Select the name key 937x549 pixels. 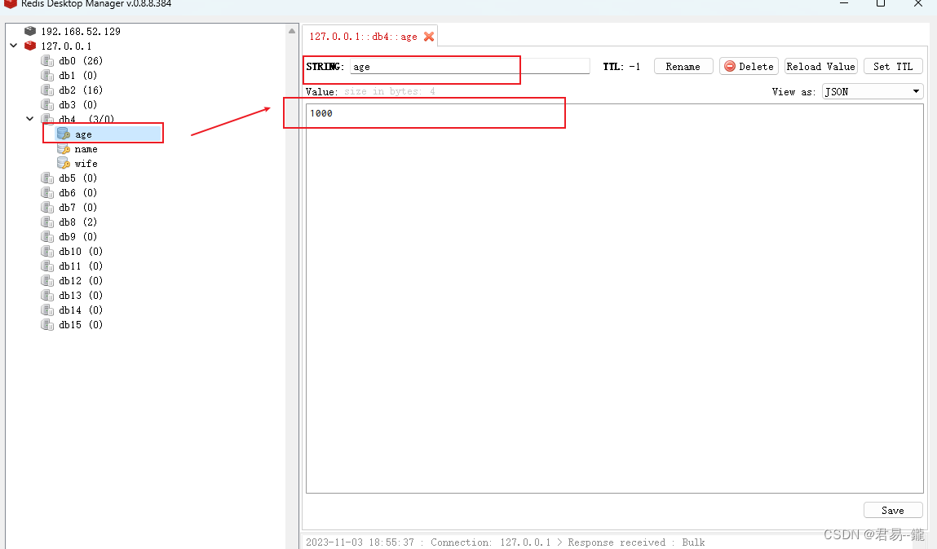coord(86,149)
